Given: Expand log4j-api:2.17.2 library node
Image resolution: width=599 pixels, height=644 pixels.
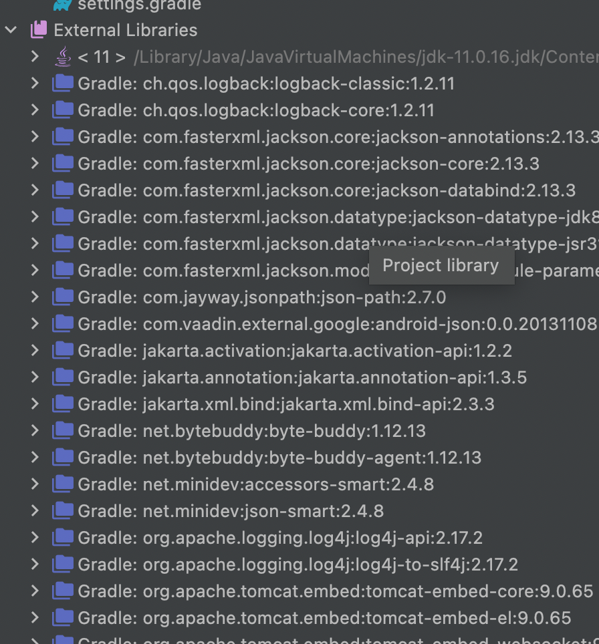Looking at the screenshot, I should 35,537.
